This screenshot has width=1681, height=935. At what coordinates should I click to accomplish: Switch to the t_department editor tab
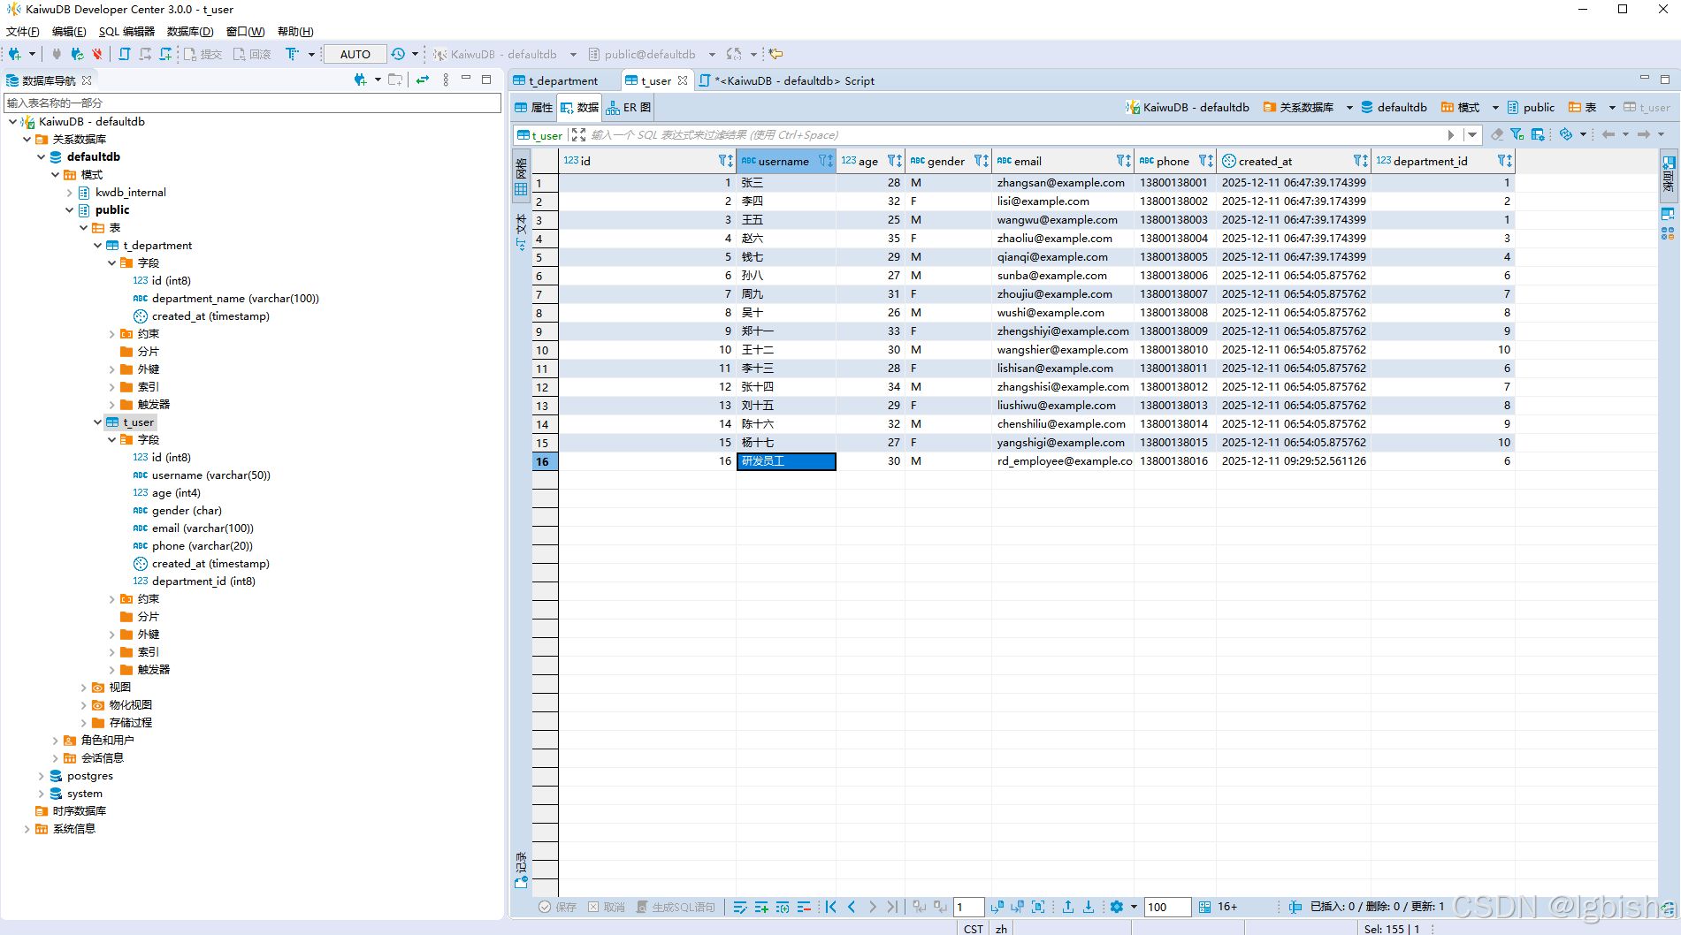[x=563, y=80]
